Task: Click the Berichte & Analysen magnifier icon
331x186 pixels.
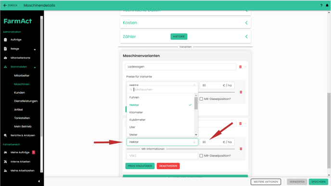Action: [5, 136]
